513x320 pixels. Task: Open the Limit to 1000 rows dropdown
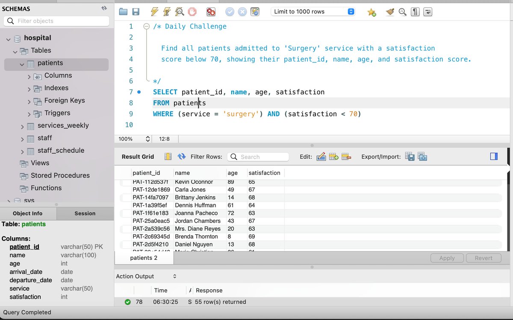[313, 12]
